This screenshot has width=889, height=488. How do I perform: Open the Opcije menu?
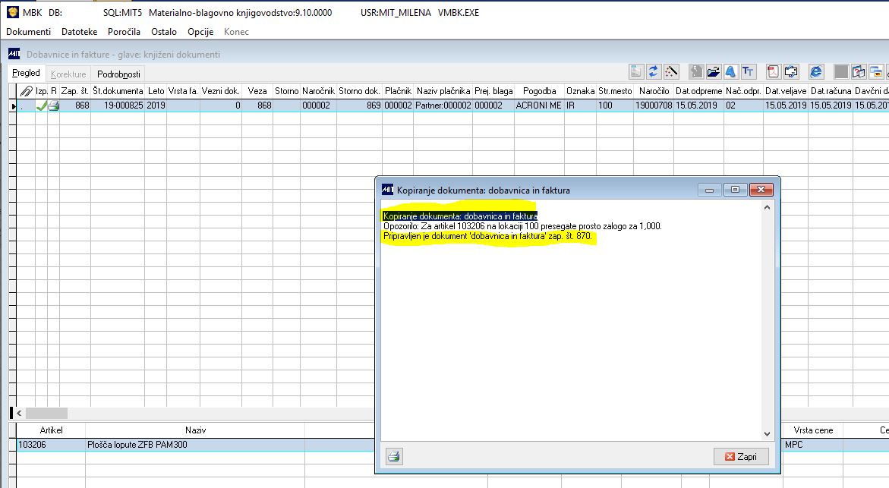tap(200, 32)
